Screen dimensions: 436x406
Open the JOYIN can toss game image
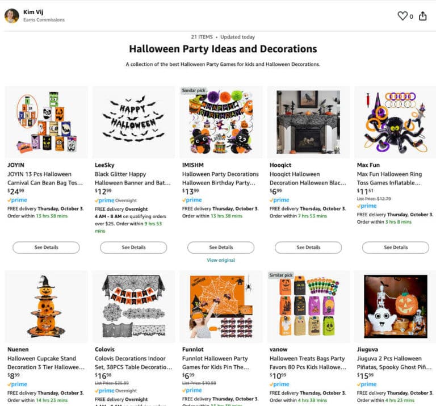47,122
